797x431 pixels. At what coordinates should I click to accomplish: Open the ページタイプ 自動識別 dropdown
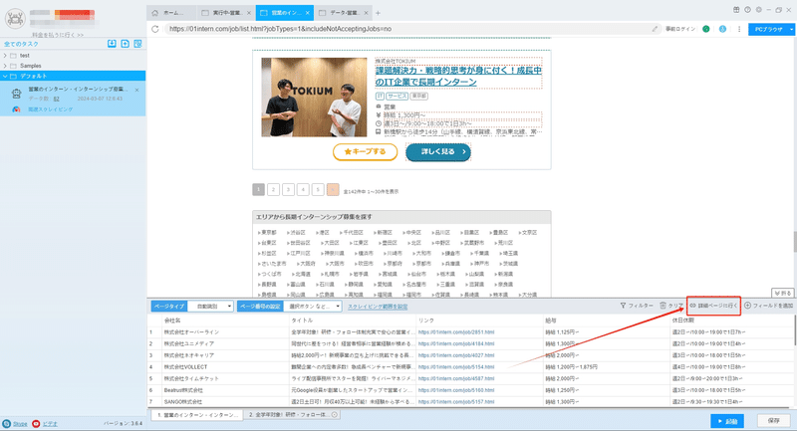[x=210, y=307]
